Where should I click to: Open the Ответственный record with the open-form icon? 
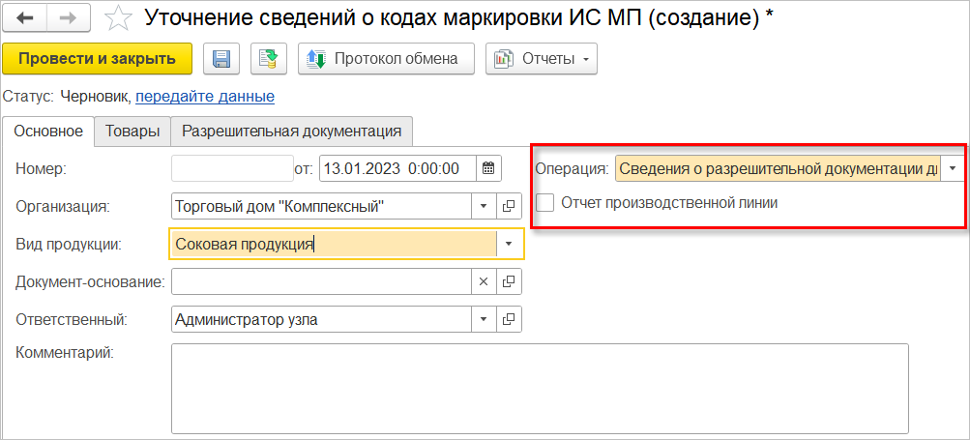pyautogui.click(x=510, y=318)
